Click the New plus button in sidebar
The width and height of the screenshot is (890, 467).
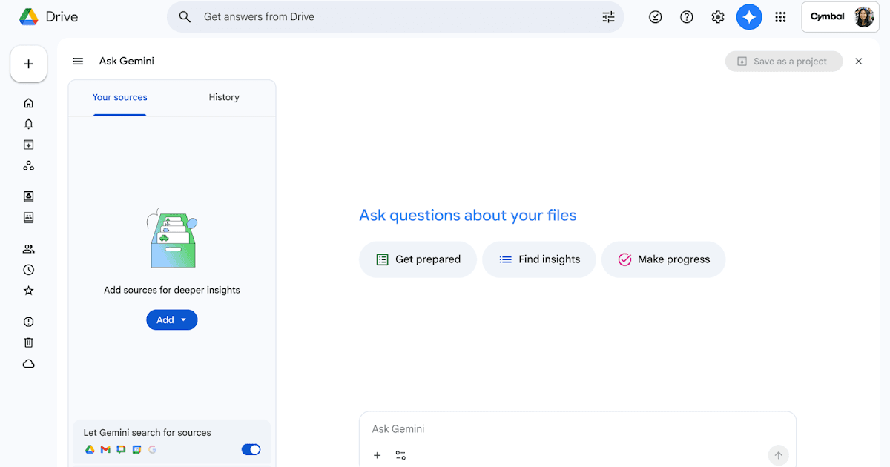pos(29,64)
